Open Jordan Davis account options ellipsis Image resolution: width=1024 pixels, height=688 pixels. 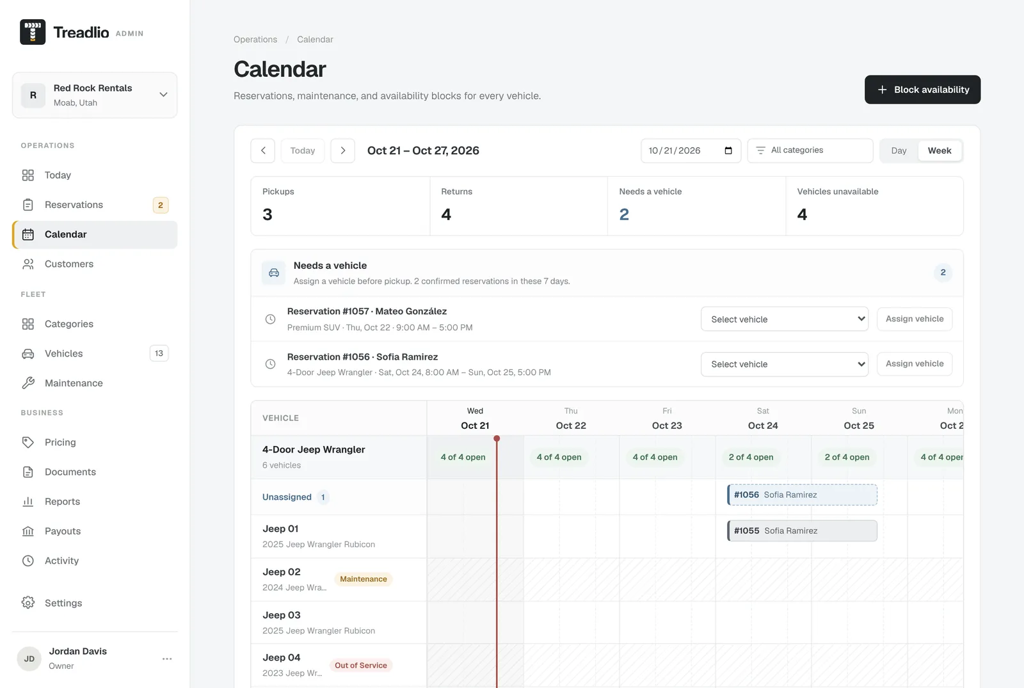[x=167, y=659]
